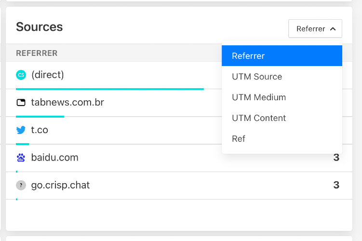Click the REFERRER column header
The image size is (362, 241).
tap(37, 53)
